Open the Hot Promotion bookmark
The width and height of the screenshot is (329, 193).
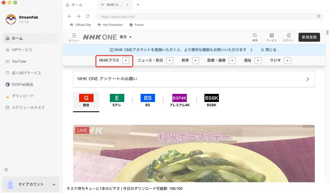(110, 25)
